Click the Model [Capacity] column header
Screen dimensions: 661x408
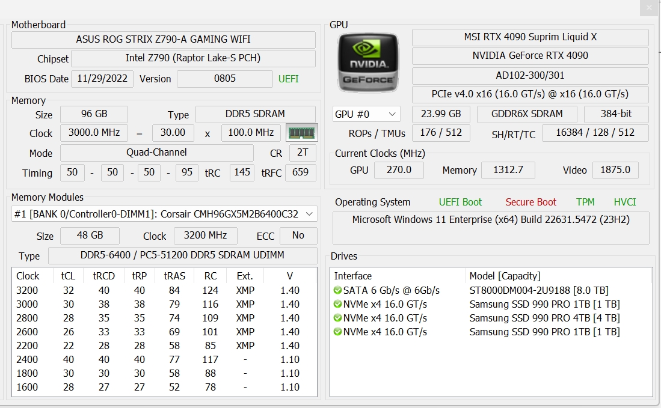[559, 276]
